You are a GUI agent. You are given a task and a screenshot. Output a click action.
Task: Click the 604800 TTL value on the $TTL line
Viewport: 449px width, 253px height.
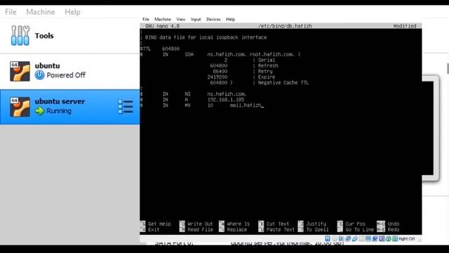coord(170,48)
